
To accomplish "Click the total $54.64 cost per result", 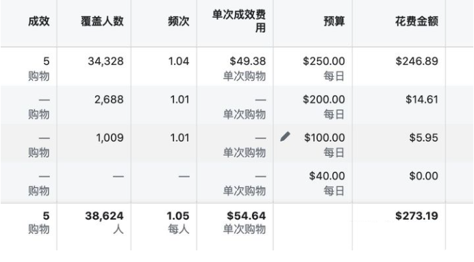I will click(247, 215).
